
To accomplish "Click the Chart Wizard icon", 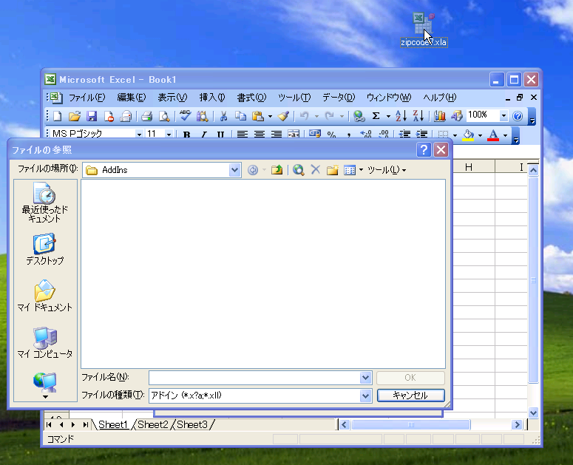I will tap(440, 117).
